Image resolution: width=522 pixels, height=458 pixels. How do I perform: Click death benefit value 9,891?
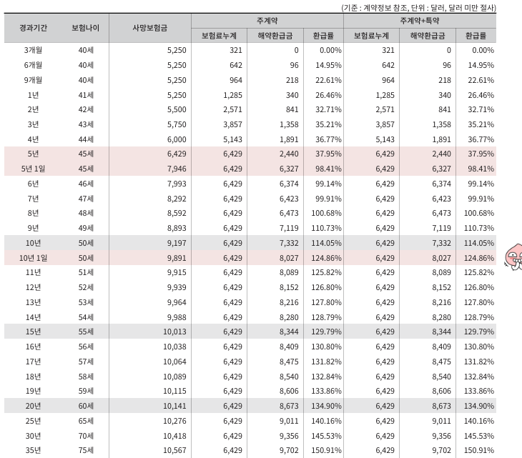point(177,258)
